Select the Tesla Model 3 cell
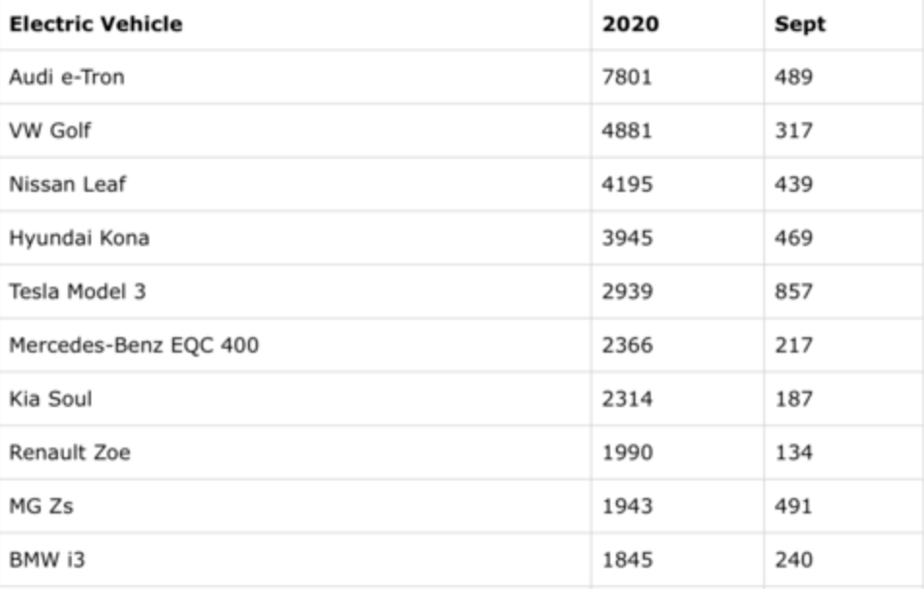 pos(77,291)
